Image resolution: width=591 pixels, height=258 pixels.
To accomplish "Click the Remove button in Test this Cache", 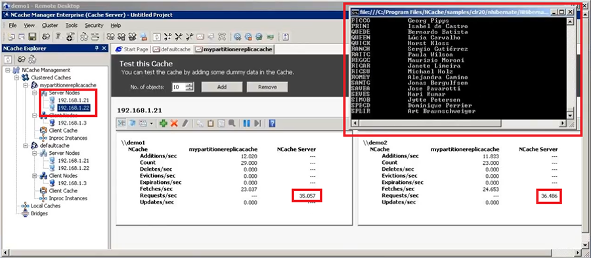I will click(267, 87).
